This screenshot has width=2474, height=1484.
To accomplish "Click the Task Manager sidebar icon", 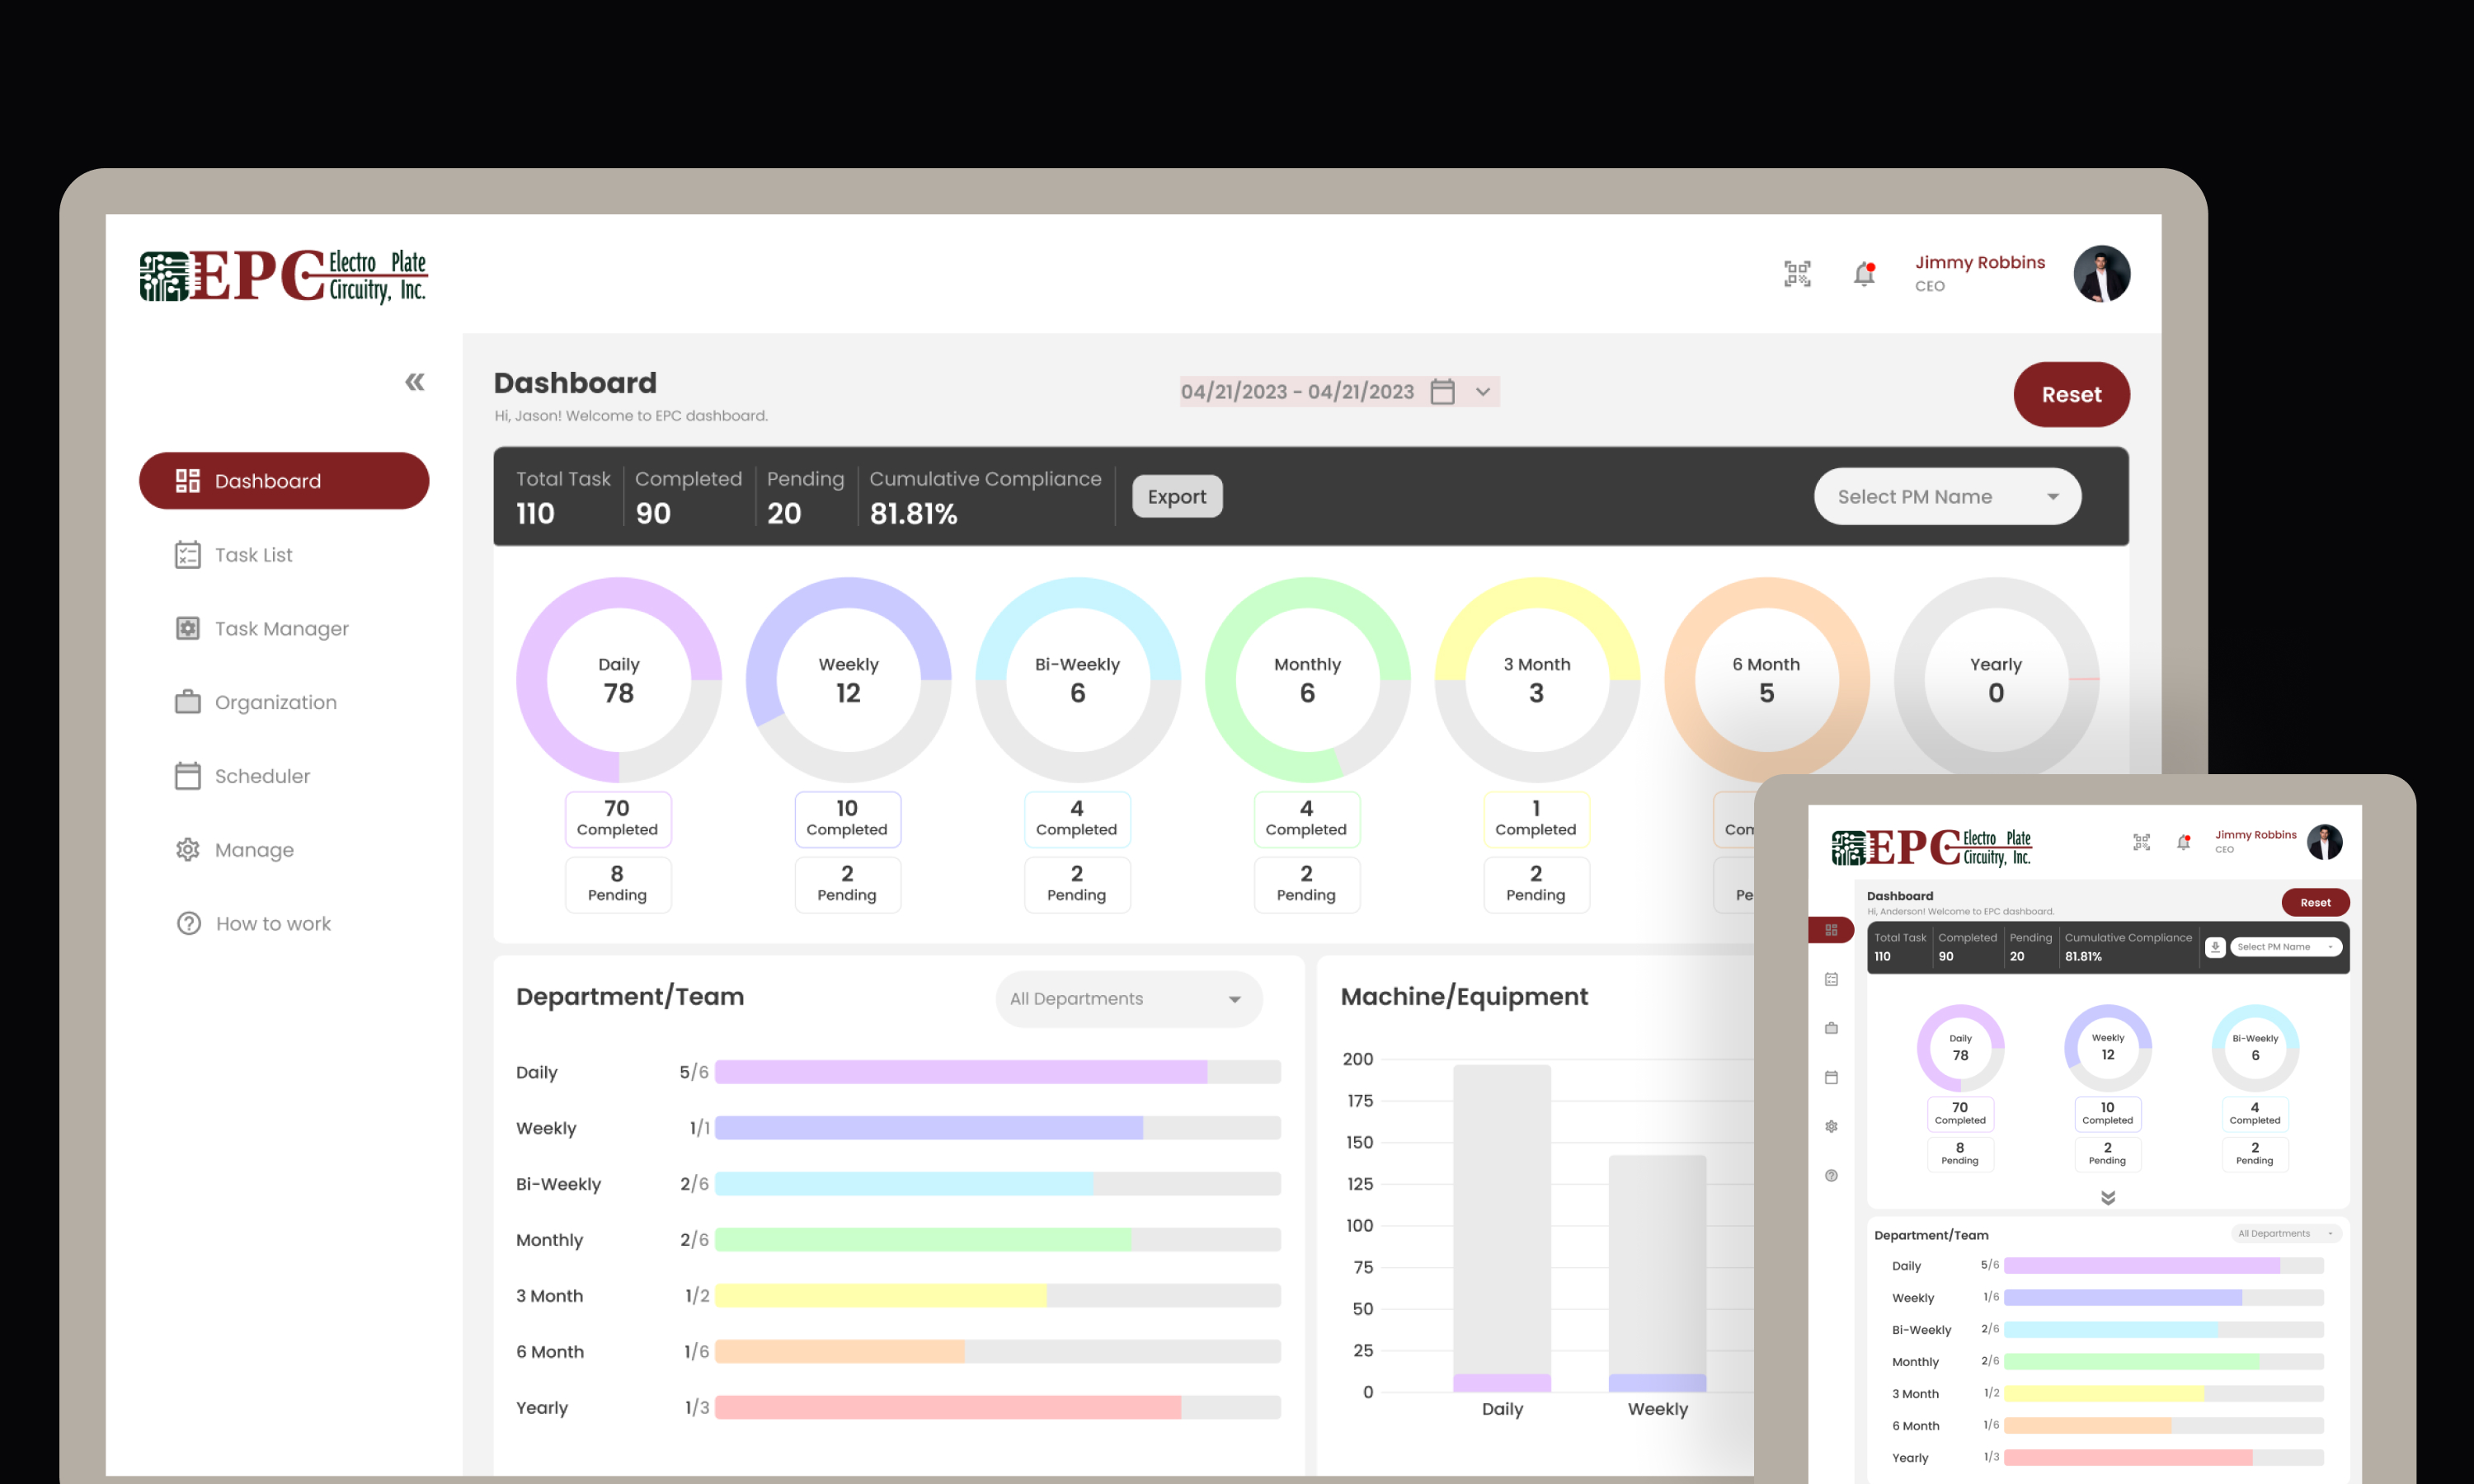I will click(187, 628).
